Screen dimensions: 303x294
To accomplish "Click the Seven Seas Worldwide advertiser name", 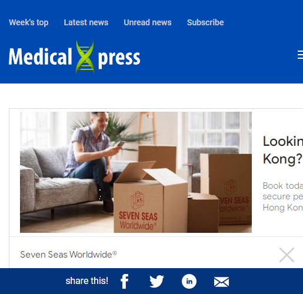I will 68,255.
